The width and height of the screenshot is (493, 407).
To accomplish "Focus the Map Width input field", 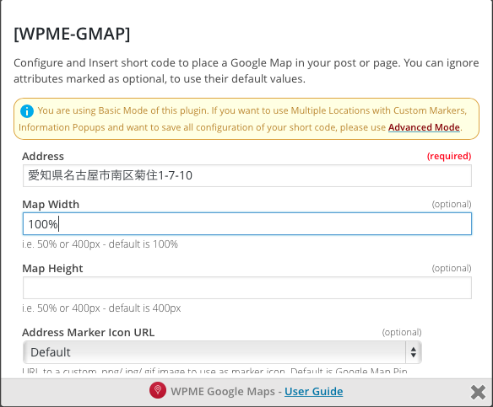I will (x=247, y=224).
